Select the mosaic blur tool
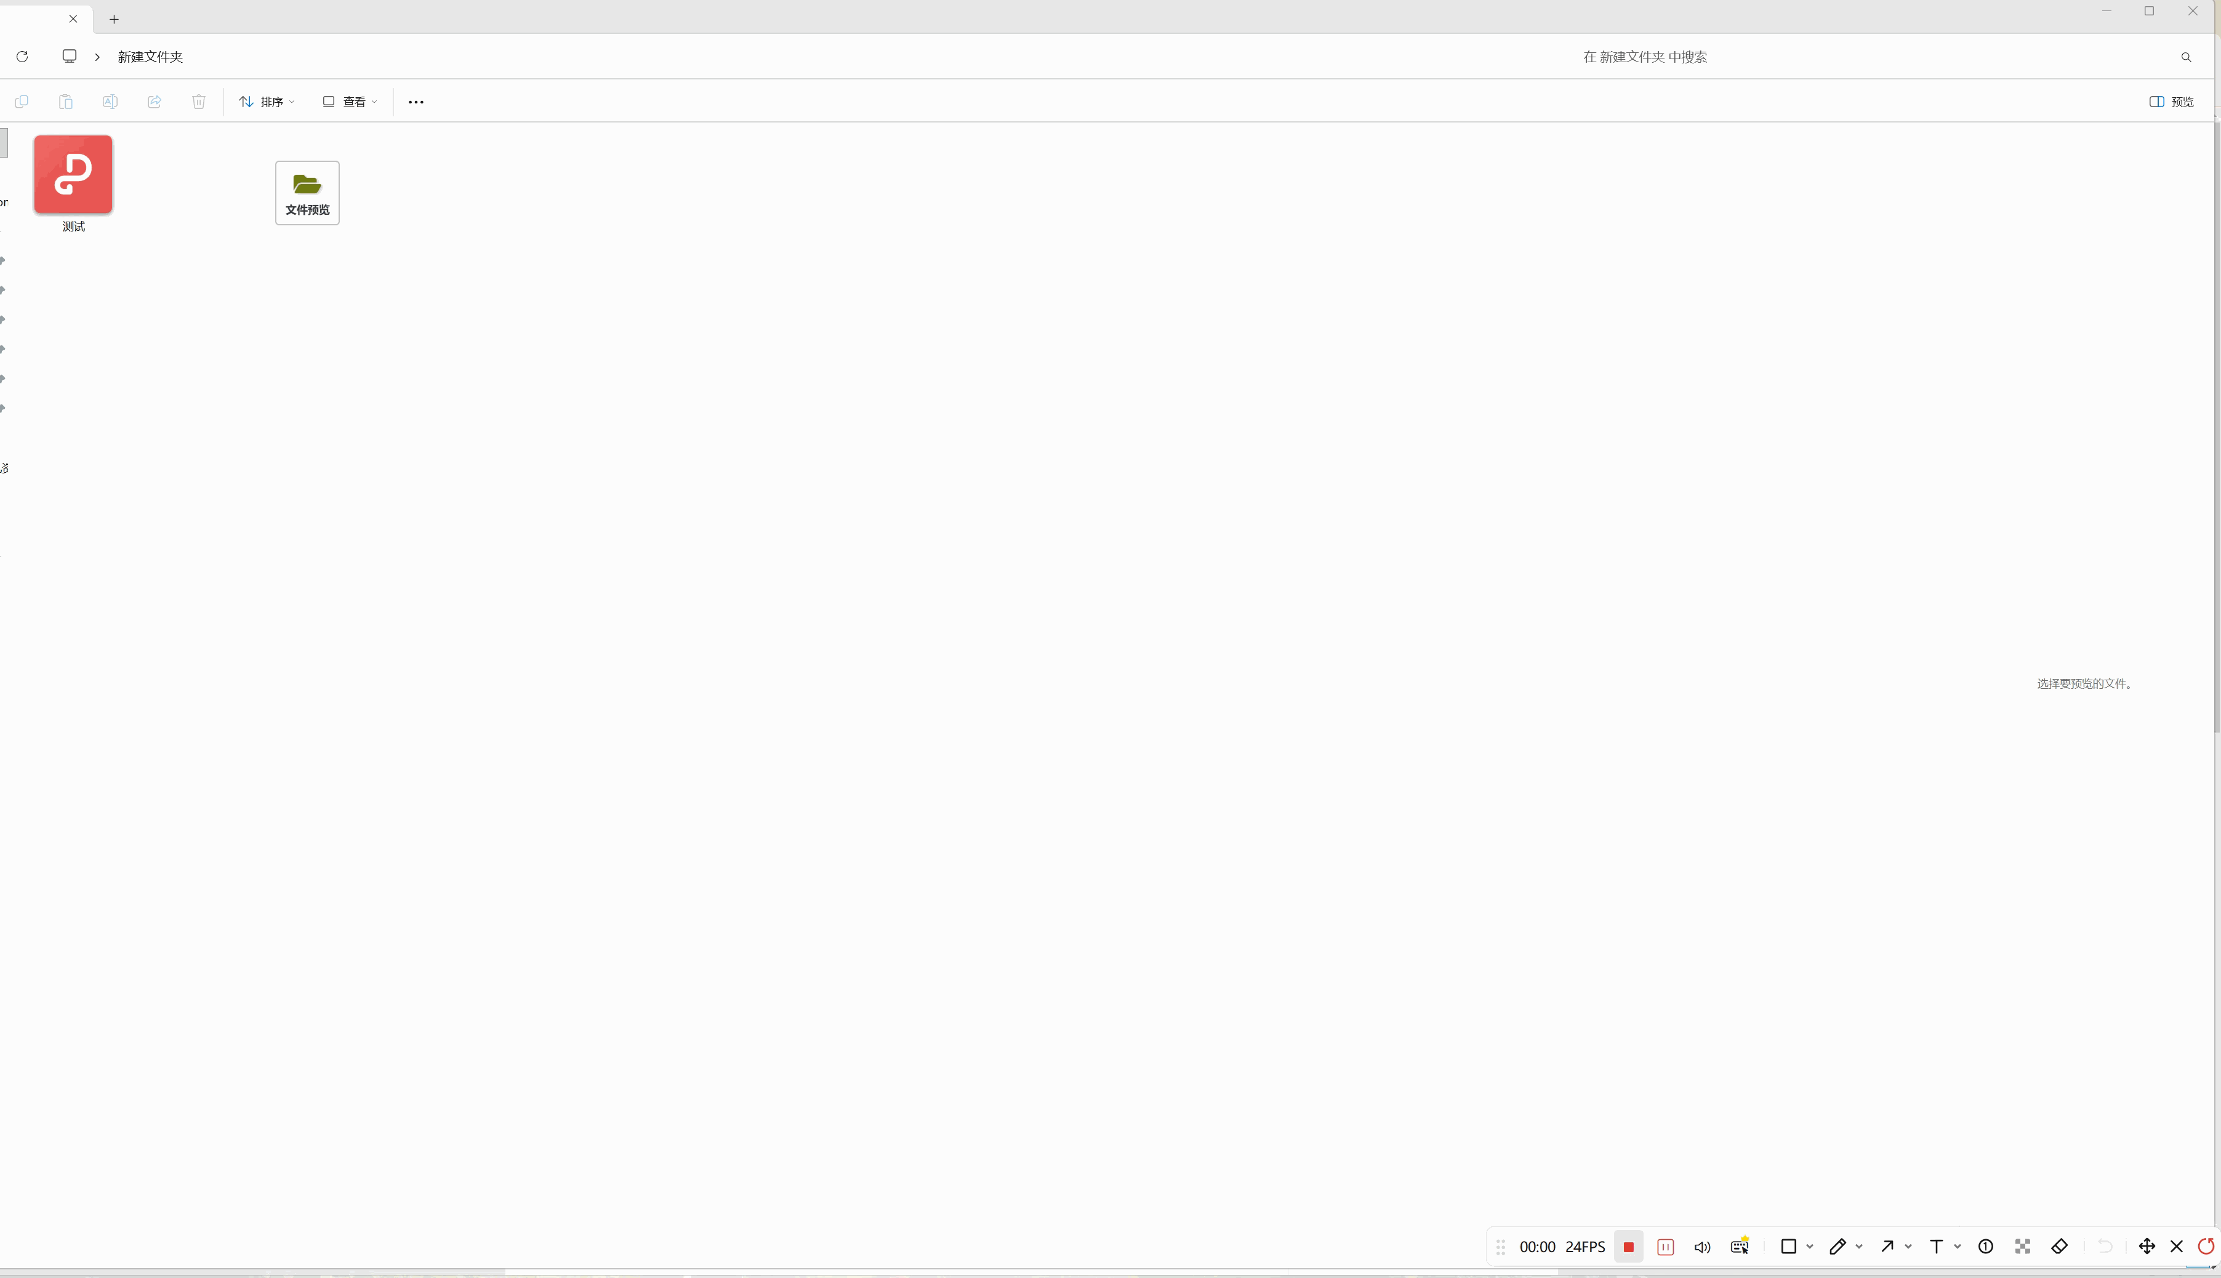 [x=2022, y=1247]
